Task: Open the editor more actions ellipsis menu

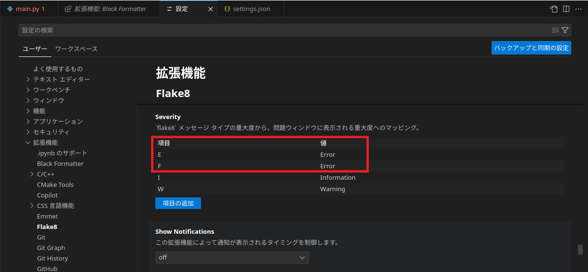Action: point(578,9)
